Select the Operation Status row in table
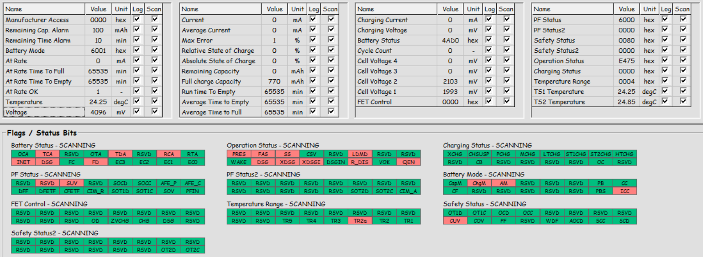Image resolution: width=703 pixels, height=257 pixels. pos(611,61)
